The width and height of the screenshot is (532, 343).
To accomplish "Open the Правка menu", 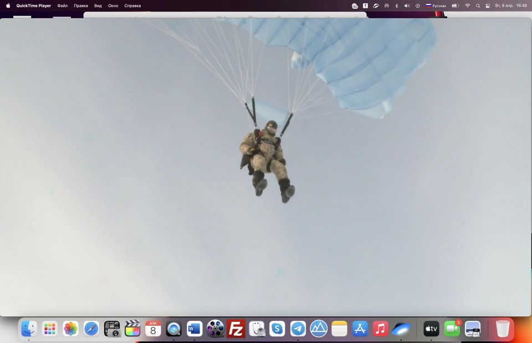I will click(x=81, y=6).
